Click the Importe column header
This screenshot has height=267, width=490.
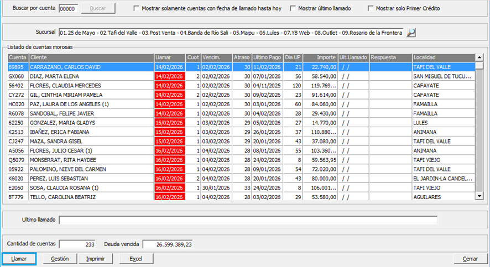tap(321, 57)
